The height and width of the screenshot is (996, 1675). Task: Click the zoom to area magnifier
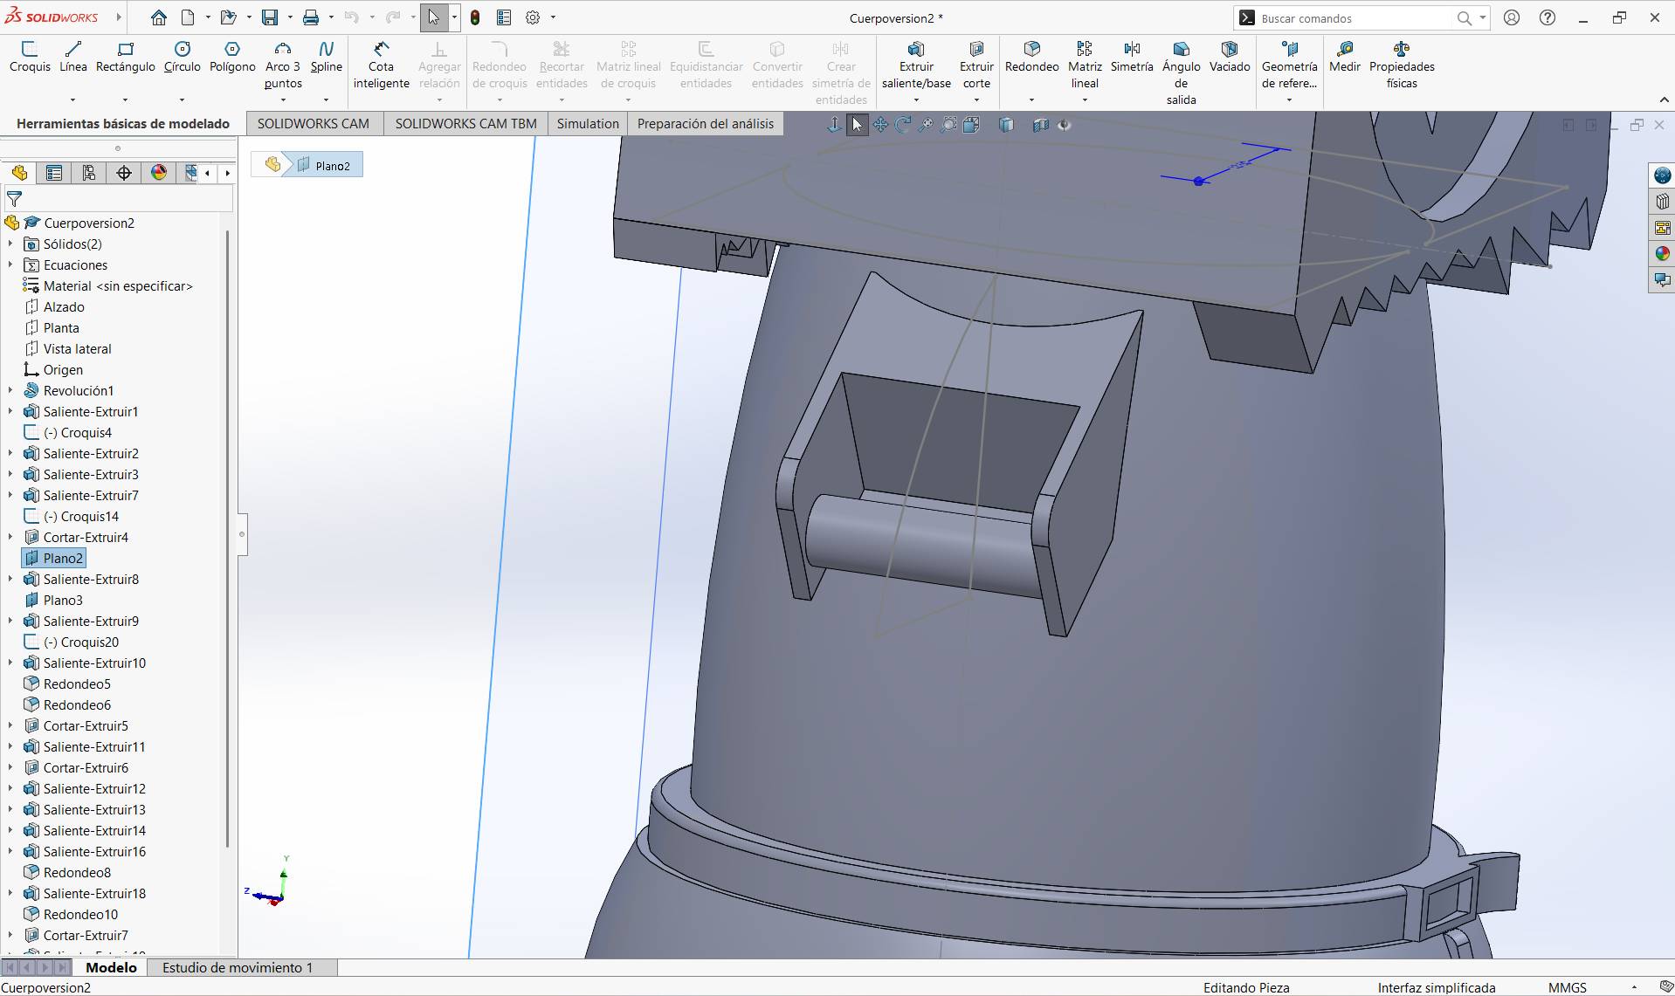point(949,125)
